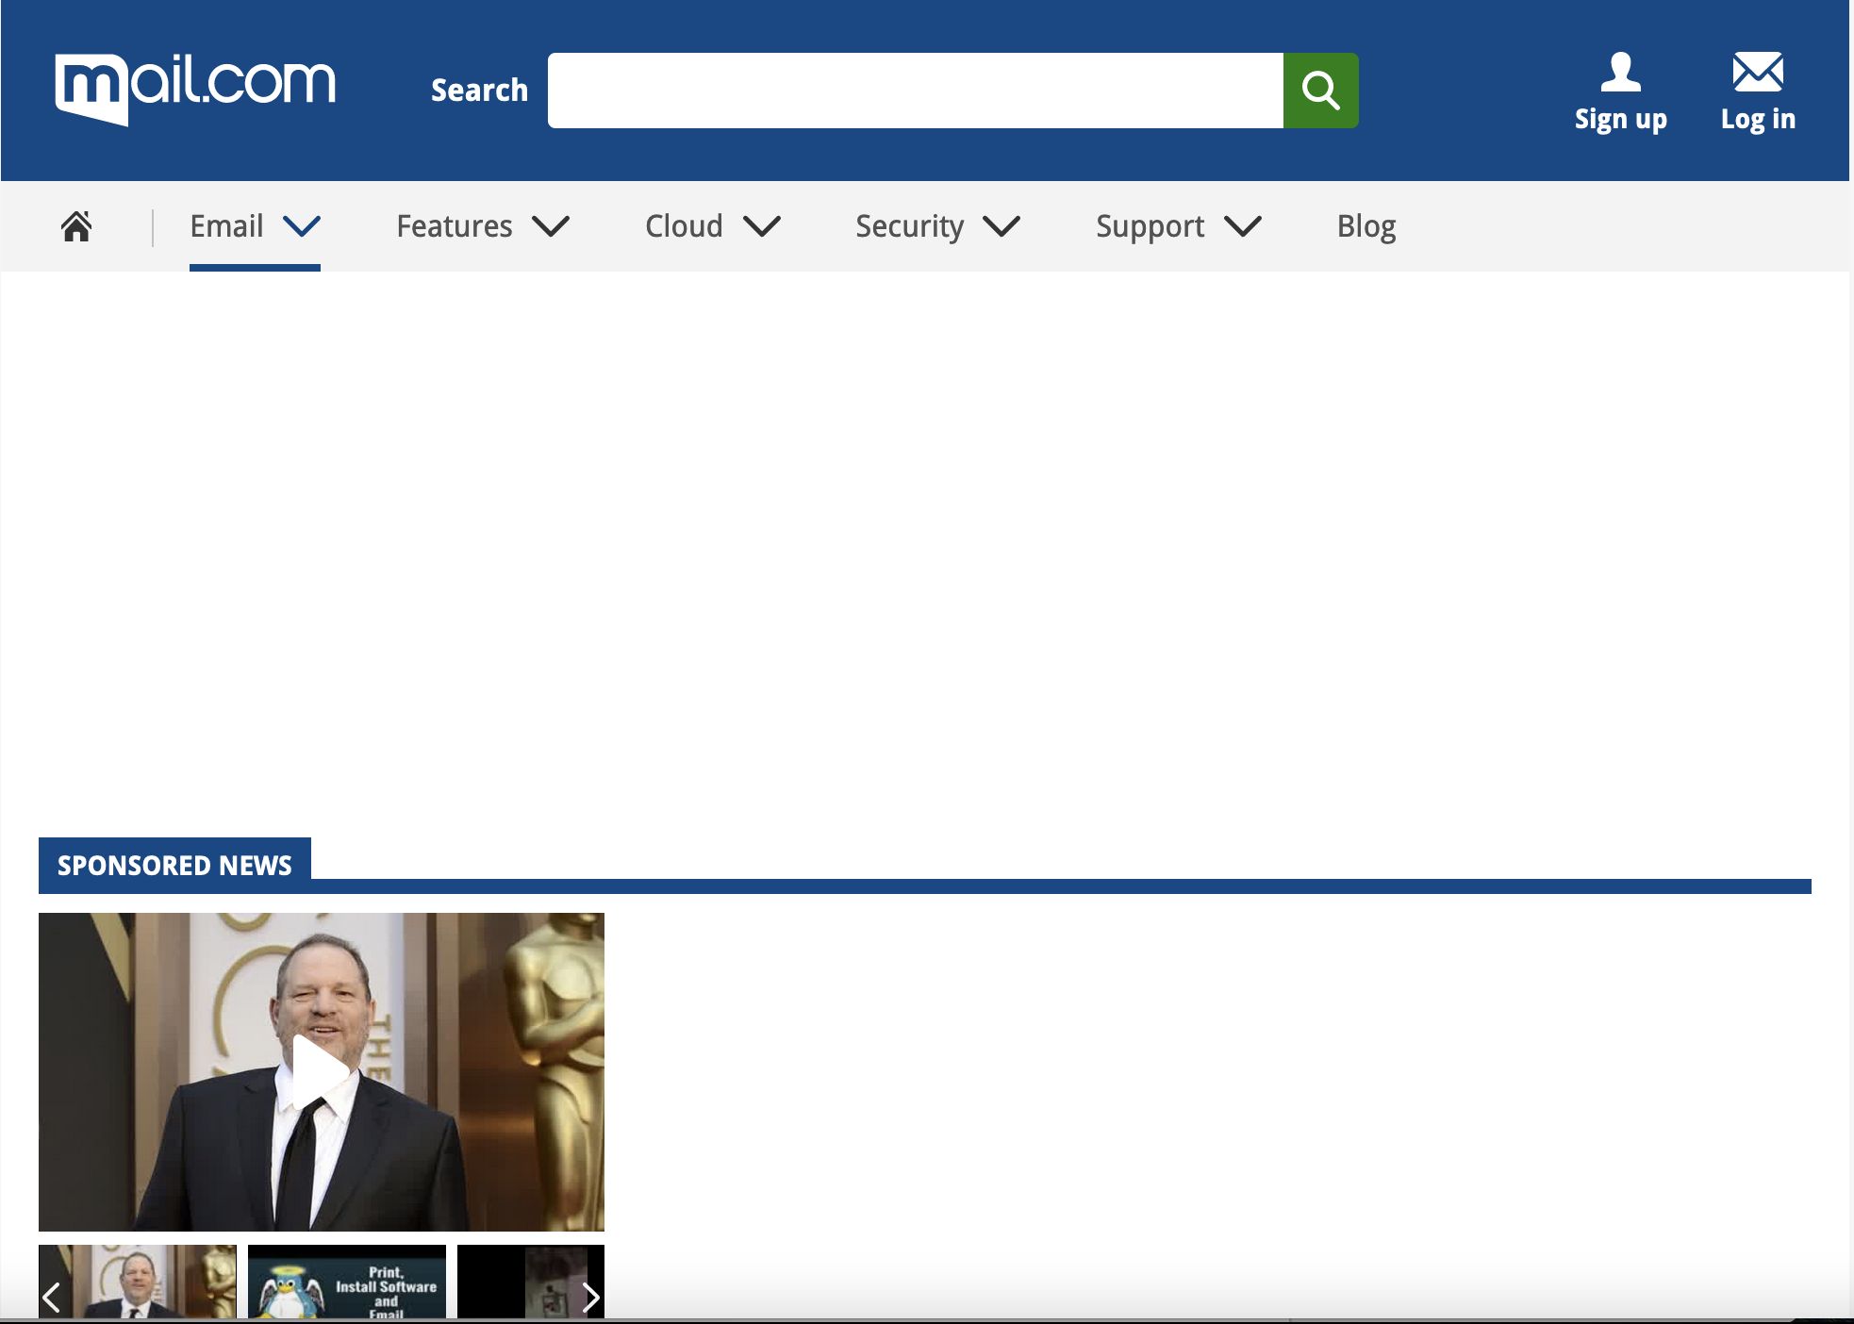Play the sponsored news video

pyautogui.click(x=321, y=1071)
